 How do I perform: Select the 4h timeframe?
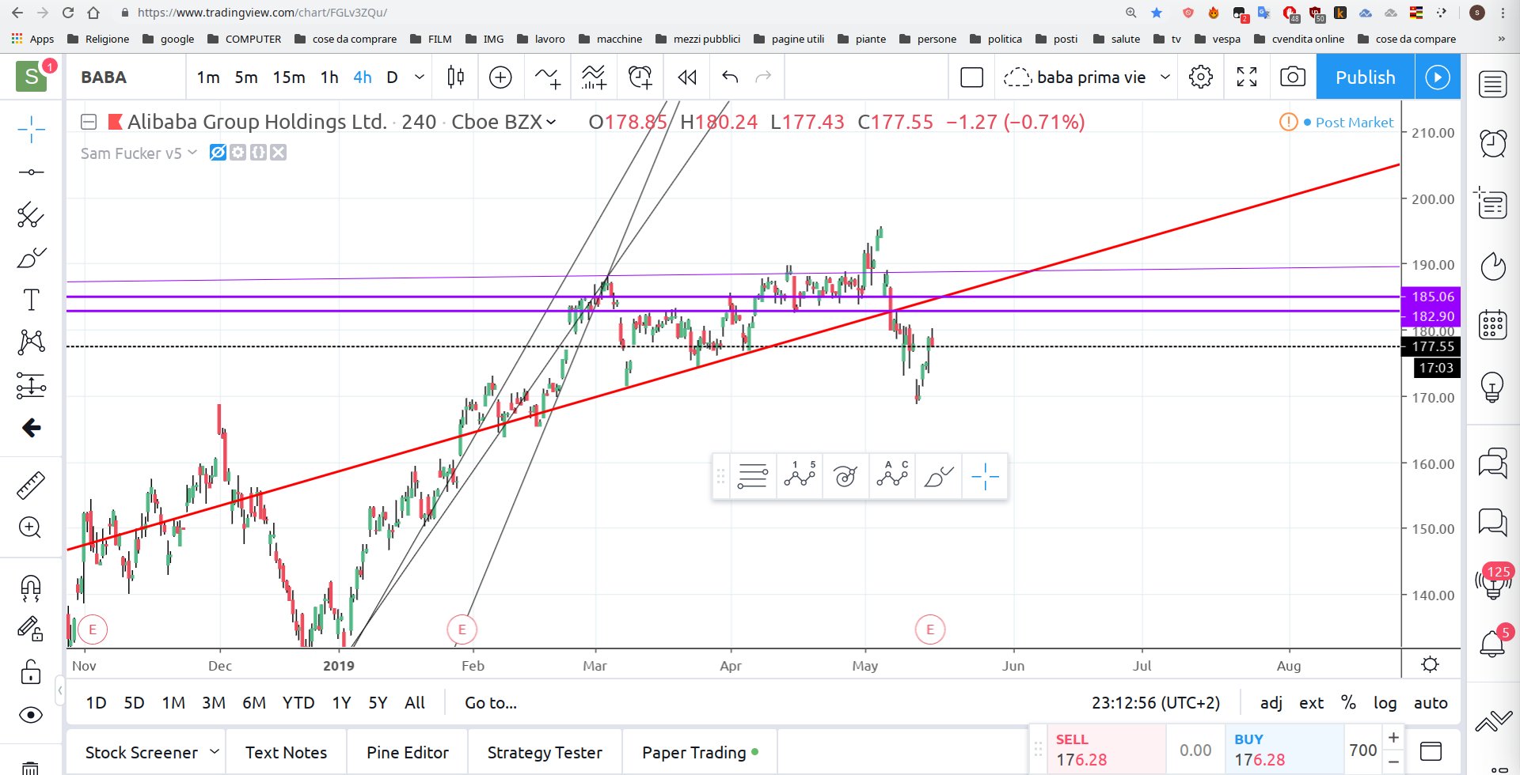coord(363,77)
